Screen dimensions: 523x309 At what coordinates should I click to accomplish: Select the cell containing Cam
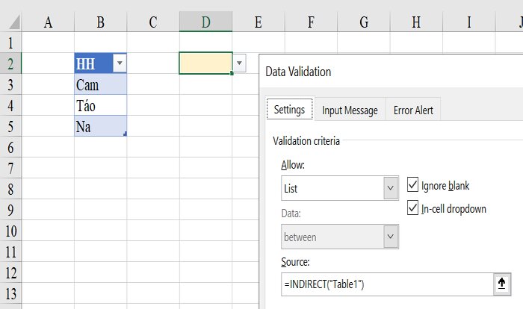(x=100, y=84)
